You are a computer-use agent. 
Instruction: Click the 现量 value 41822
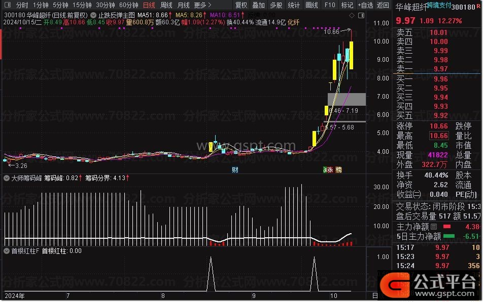pos(438,155)
